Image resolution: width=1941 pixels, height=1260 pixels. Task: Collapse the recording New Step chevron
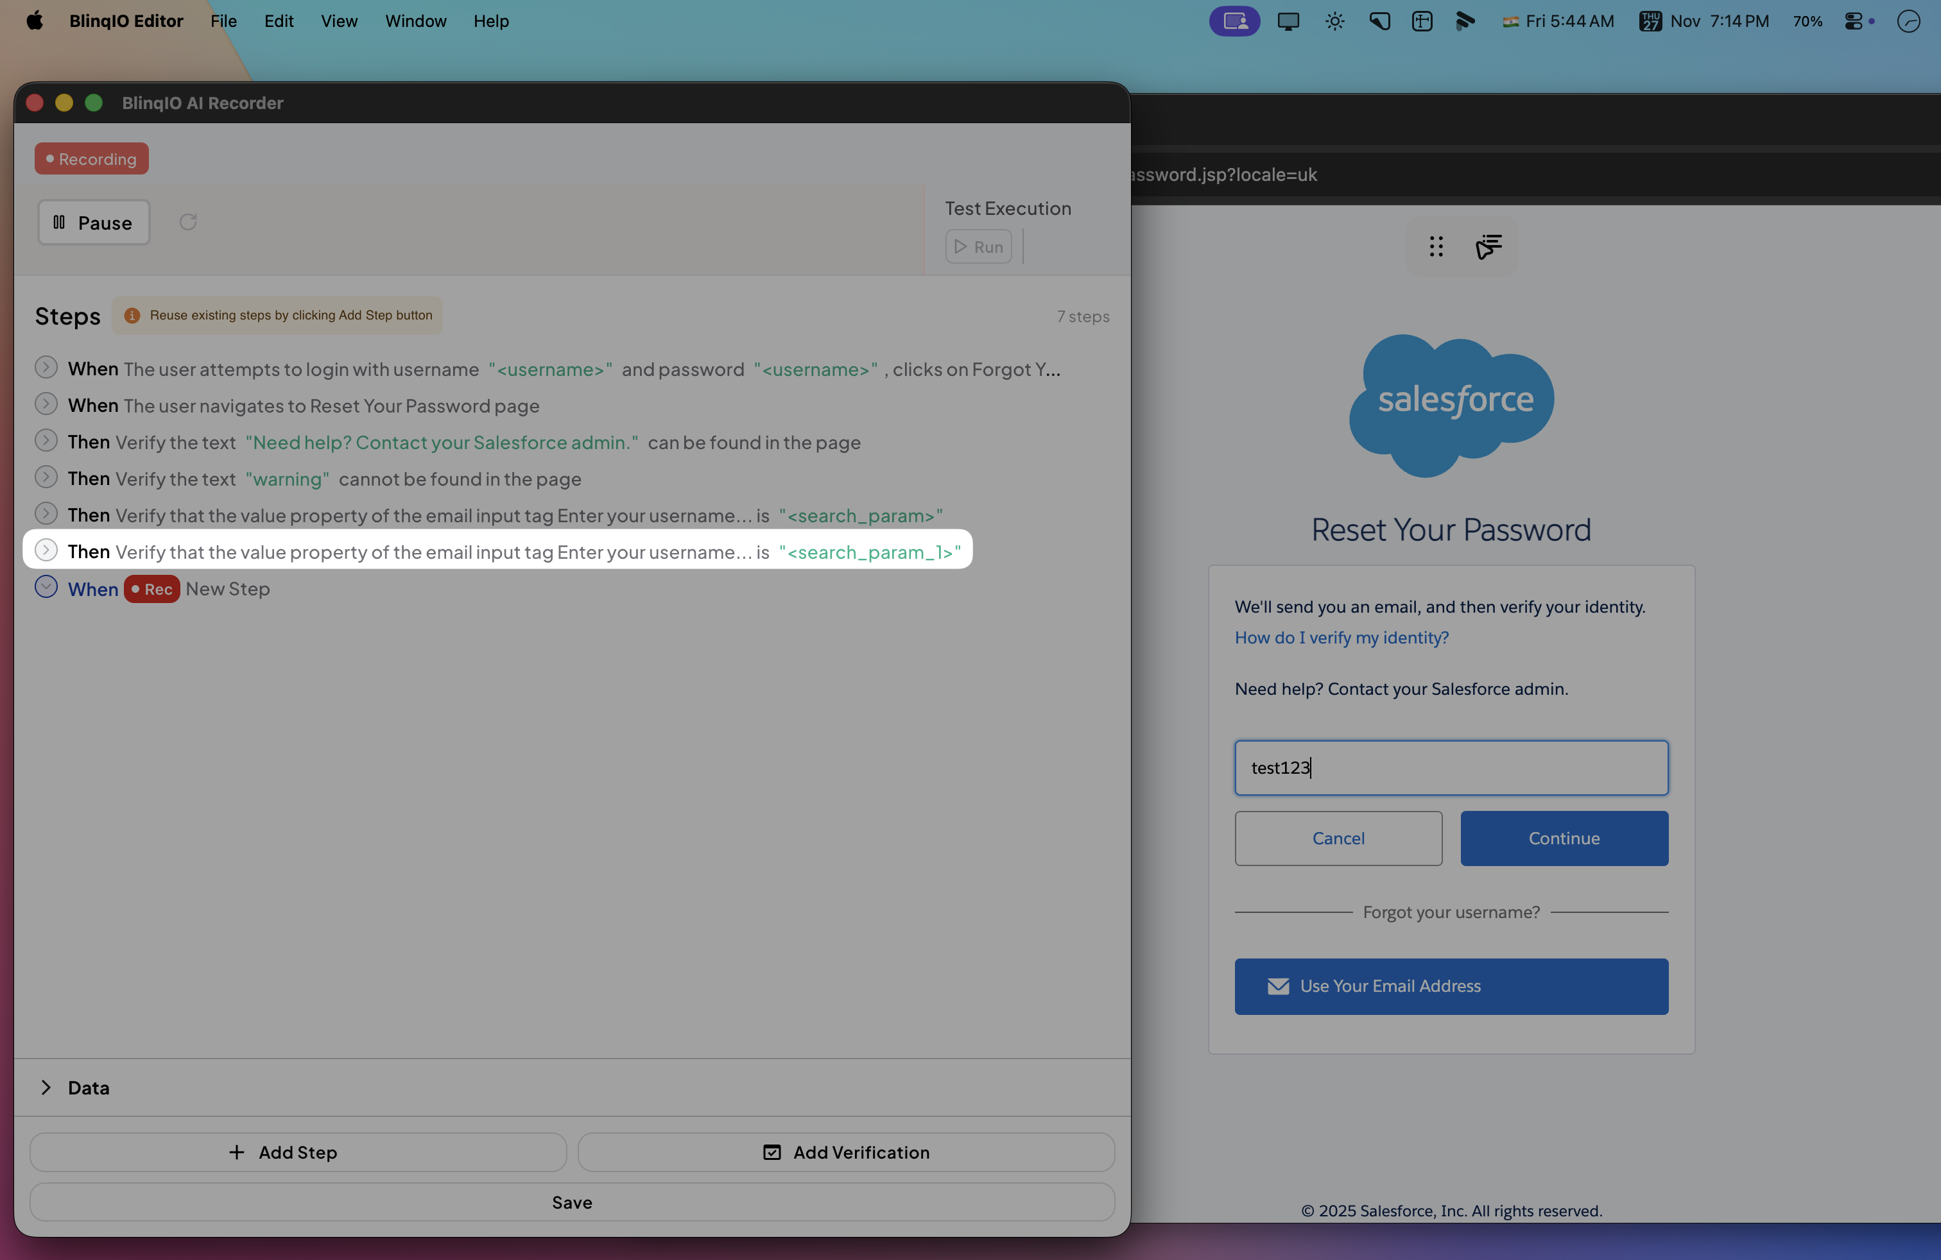46,588
